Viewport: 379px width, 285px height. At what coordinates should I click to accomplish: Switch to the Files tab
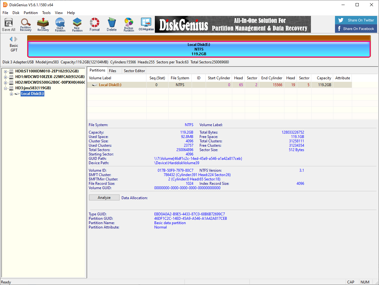click(x=113, y=71)
